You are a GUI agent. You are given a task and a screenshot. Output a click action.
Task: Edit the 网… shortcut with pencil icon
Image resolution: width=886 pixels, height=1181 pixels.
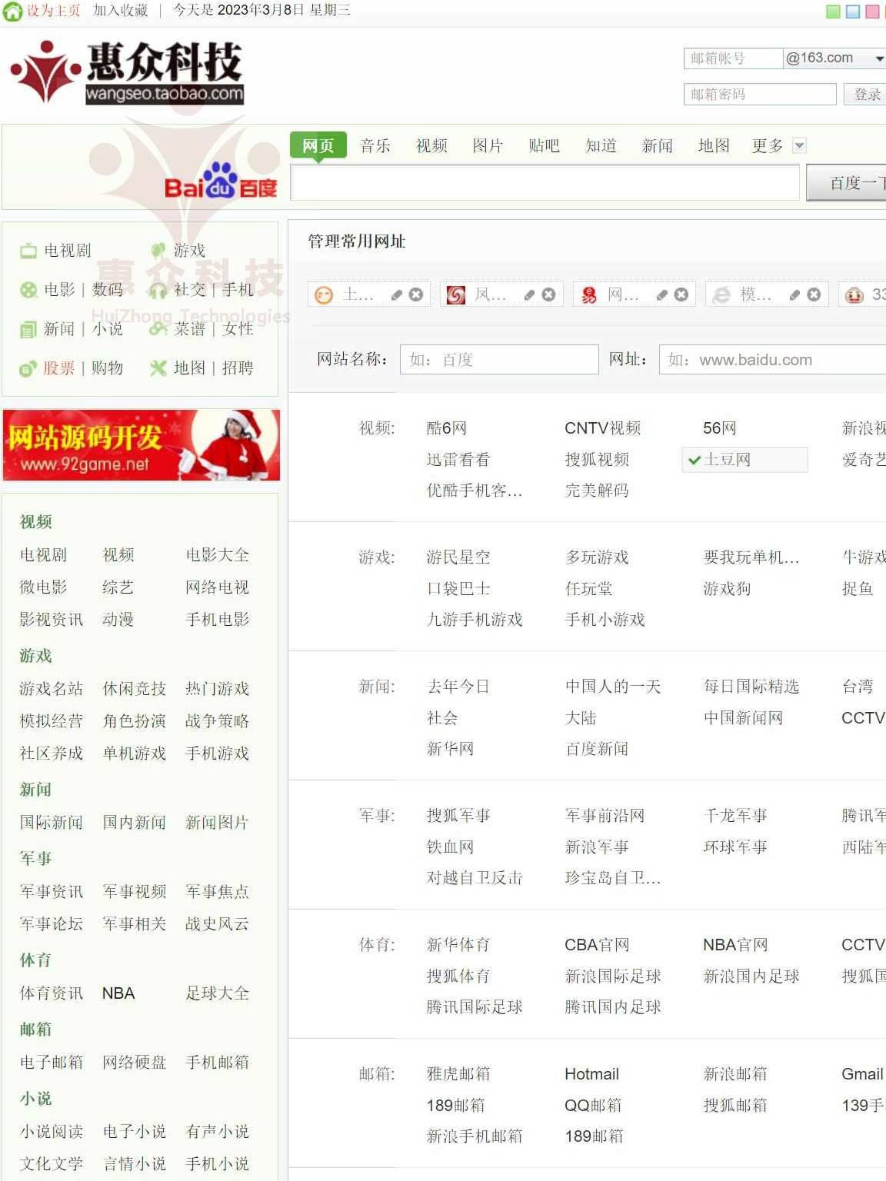(x=661, y=295)
